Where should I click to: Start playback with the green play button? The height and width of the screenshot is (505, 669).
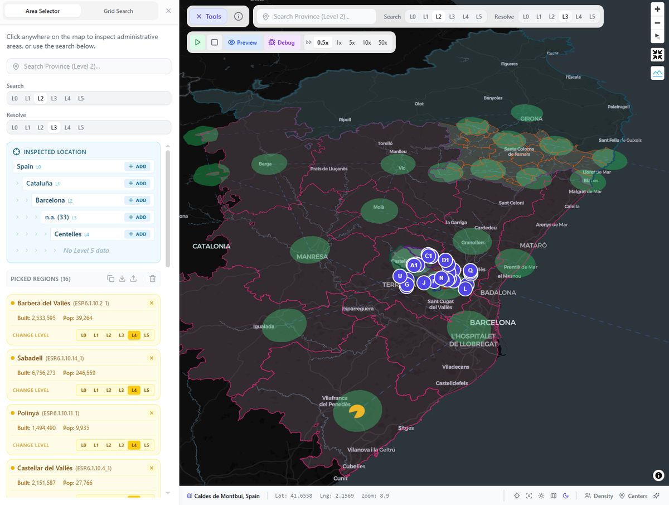[197, 42]
